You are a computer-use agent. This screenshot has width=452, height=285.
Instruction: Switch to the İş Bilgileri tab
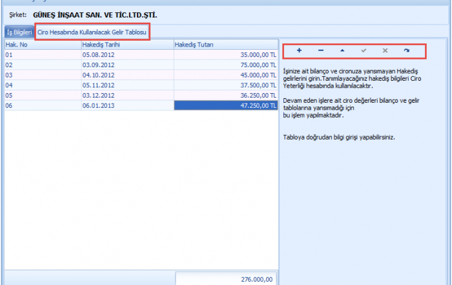point(19,32)
